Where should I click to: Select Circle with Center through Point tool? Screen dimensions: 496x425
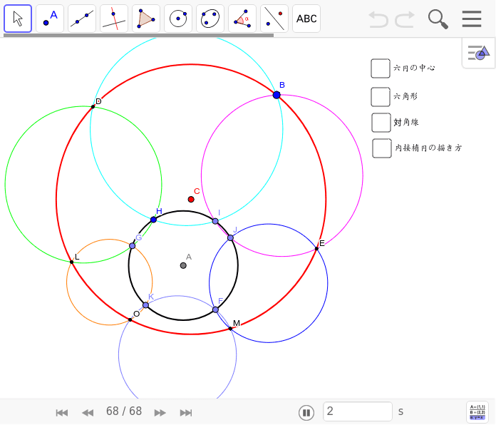point(178,19)
